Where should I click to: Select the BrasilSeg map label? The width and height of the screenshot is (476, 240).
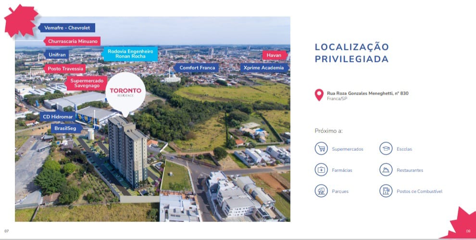(66, 128)
